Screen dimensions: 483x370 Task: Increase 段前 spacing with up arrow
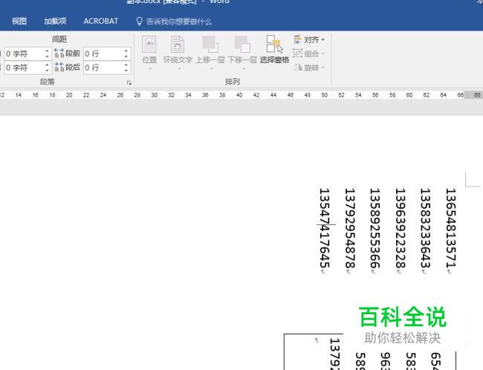coord(126,51)
